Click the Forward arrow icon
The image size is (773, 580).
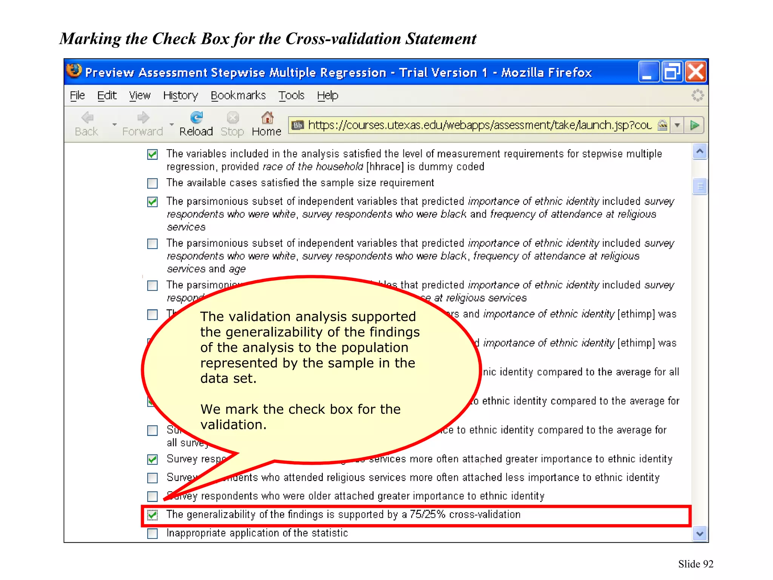tap(143, 118)
